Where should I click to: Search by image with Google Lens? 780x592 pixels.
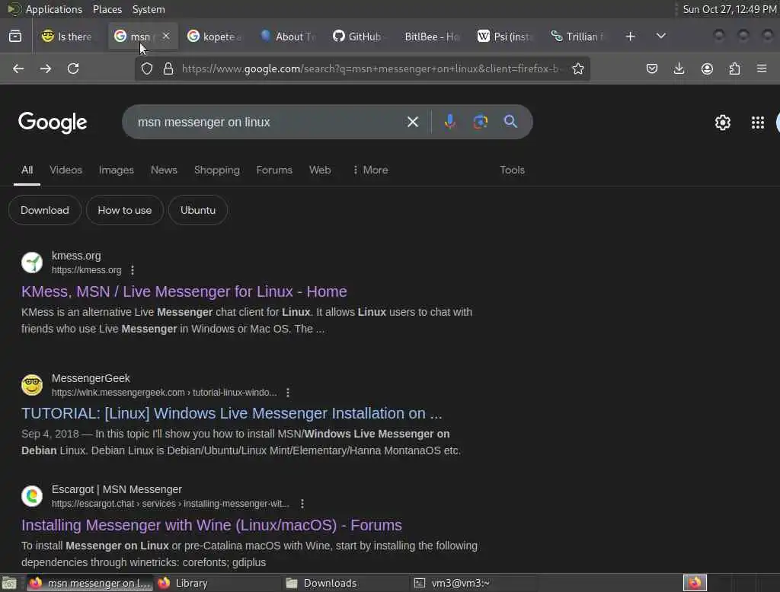click(480, 122)
